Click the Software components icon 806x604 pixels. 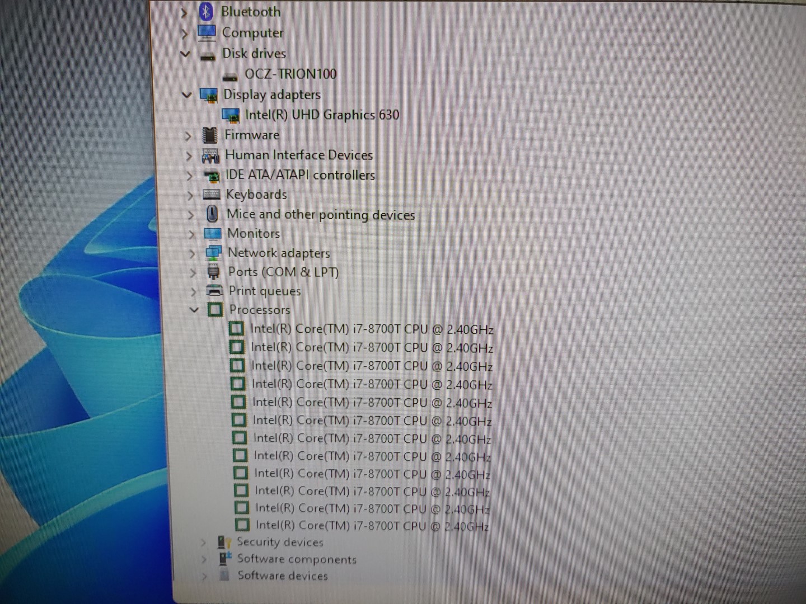[225, 558]
